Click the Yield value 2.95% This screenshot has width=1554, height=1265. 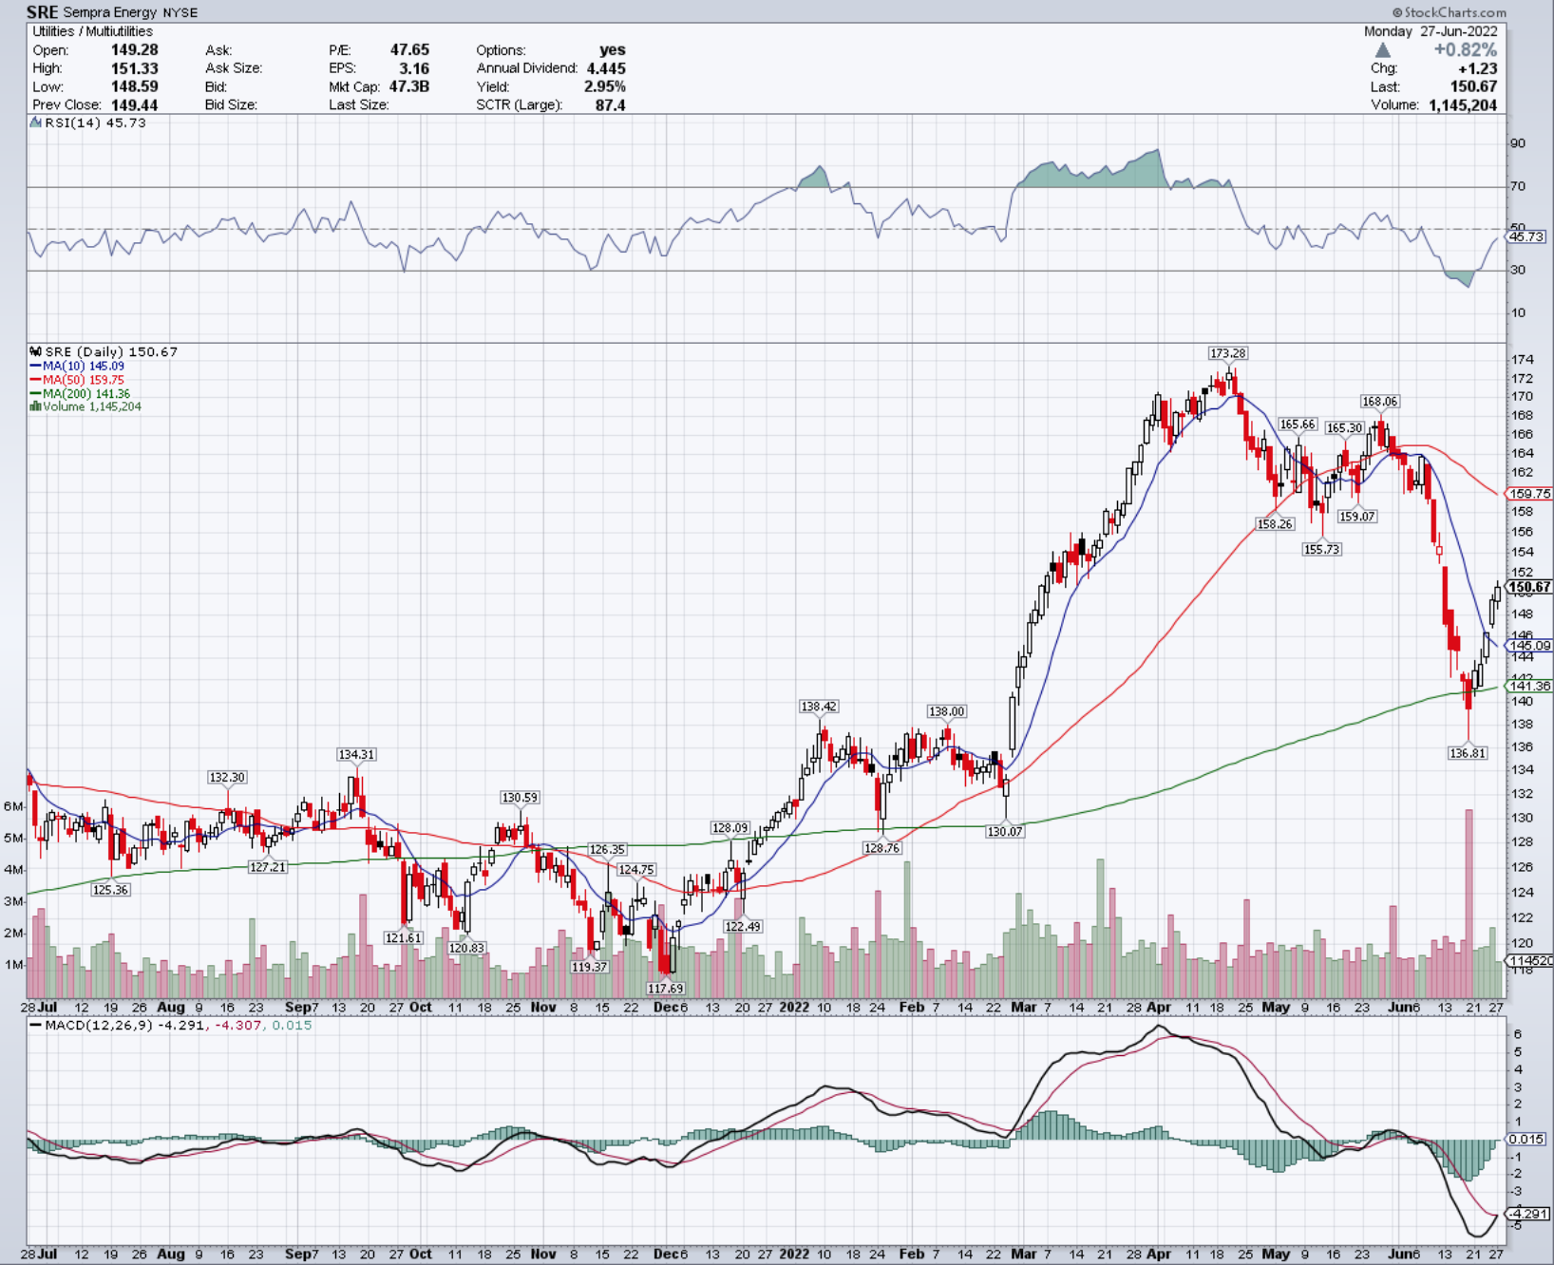pos(605,86)
